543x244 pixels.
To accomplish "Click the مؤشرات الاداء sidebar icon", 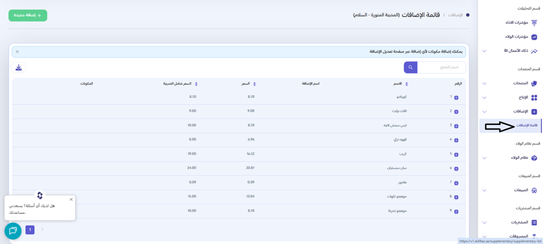I will 534,23.
